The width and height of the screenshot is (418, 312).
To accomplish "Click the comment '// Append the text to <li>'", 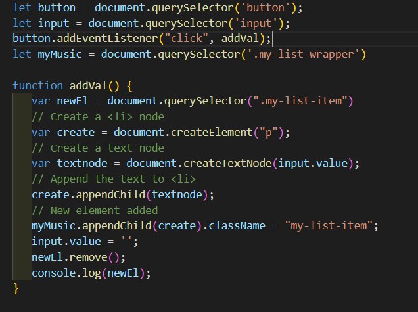I will 114,179.
